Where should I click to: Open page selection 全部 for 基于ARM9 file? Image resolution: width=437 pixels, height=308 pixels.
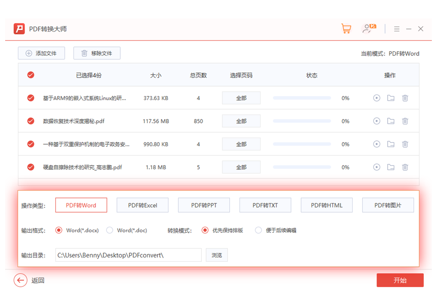point(241,98)
